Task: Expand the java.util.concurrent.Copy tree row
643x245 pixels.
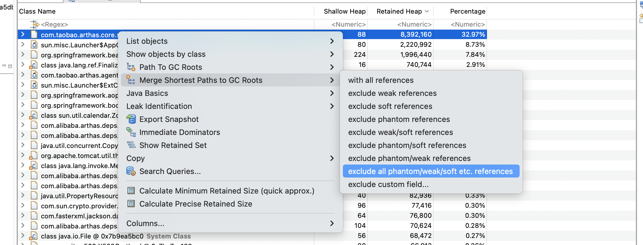Action: (23, 145)
